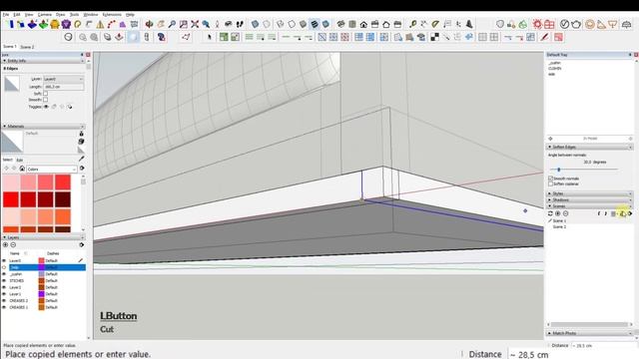Pick the bright red color swatch

11,199
